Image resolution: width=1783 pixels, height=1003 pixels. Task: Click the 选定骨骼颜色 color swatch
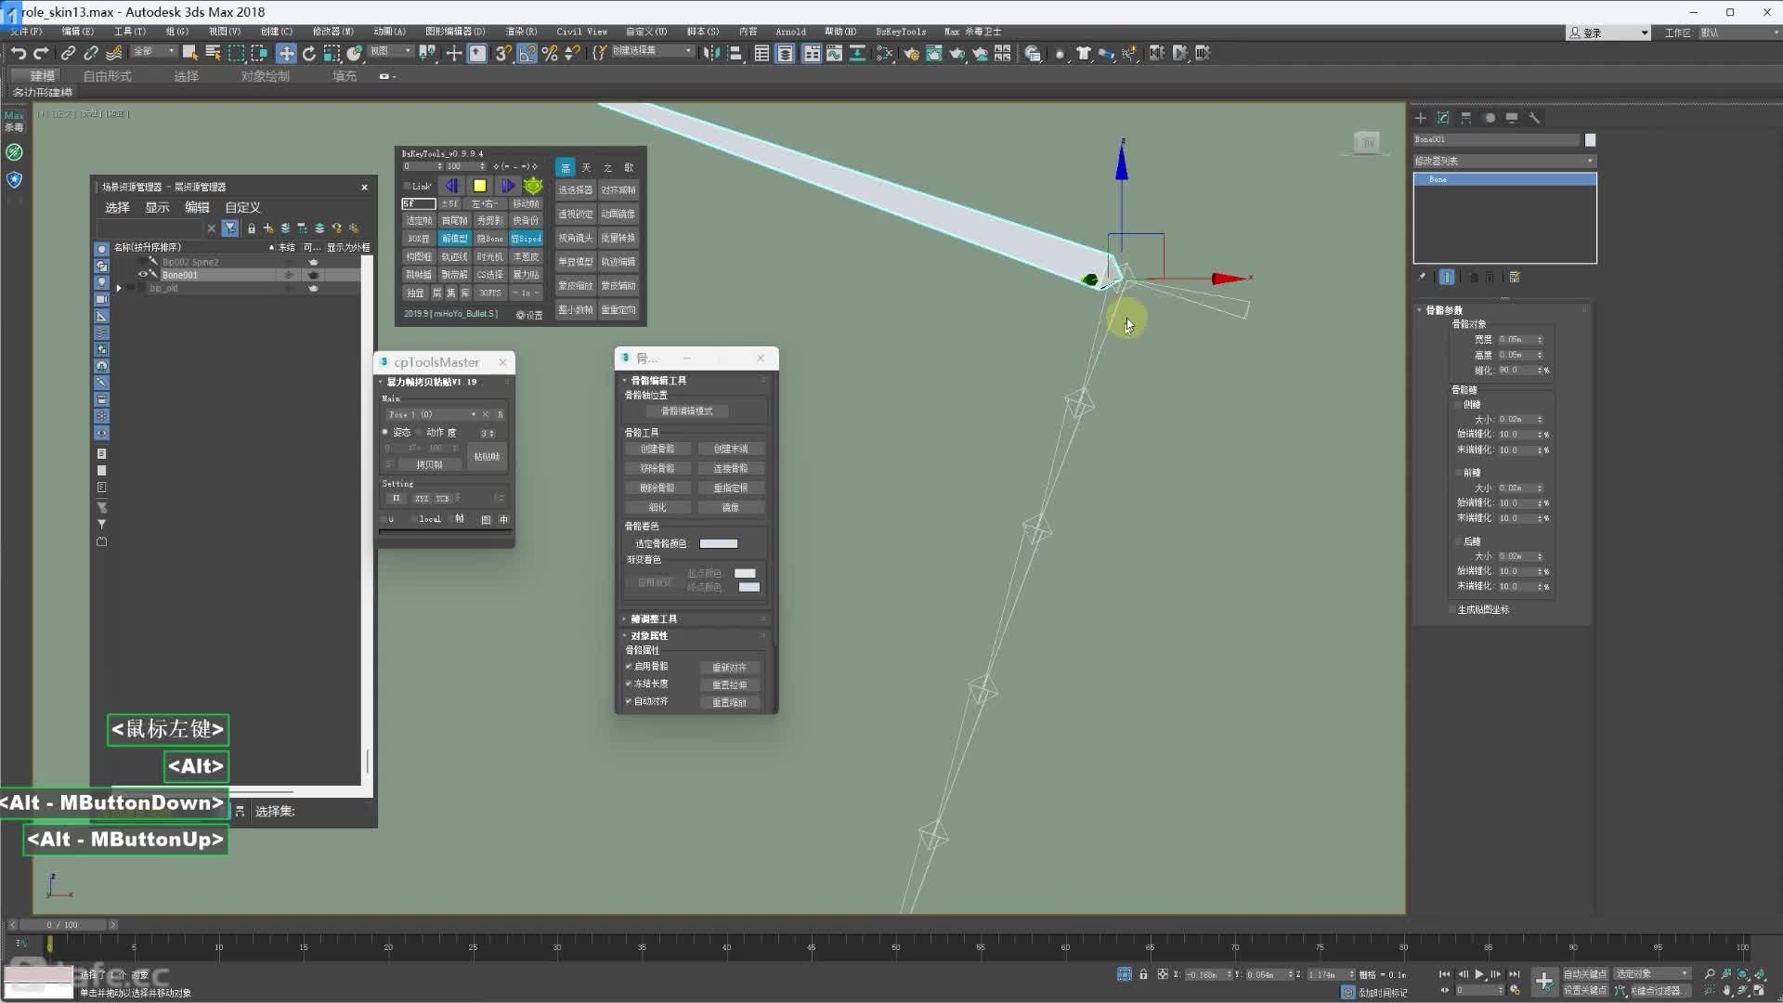pos(718,544)
